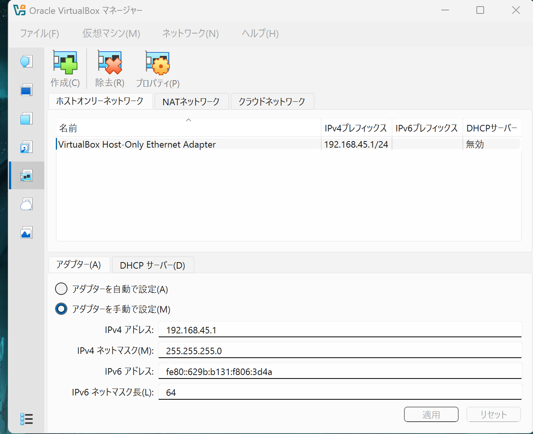Click the sort arrow above the name column

coord(189,120)
